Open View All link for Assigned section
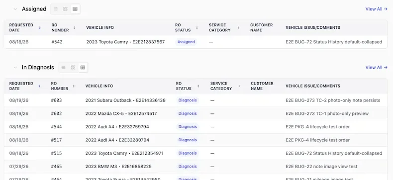393x180 pixels. click(x=376, y=9)
